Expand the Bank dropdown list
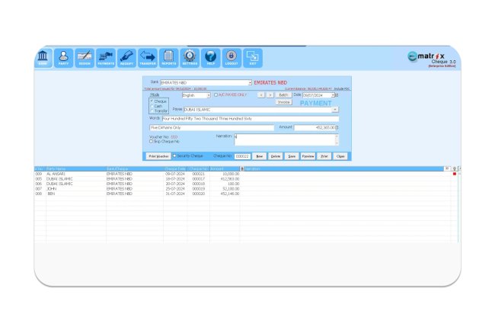The height and width of the screenshot is (330, 495). click(249, 82)
